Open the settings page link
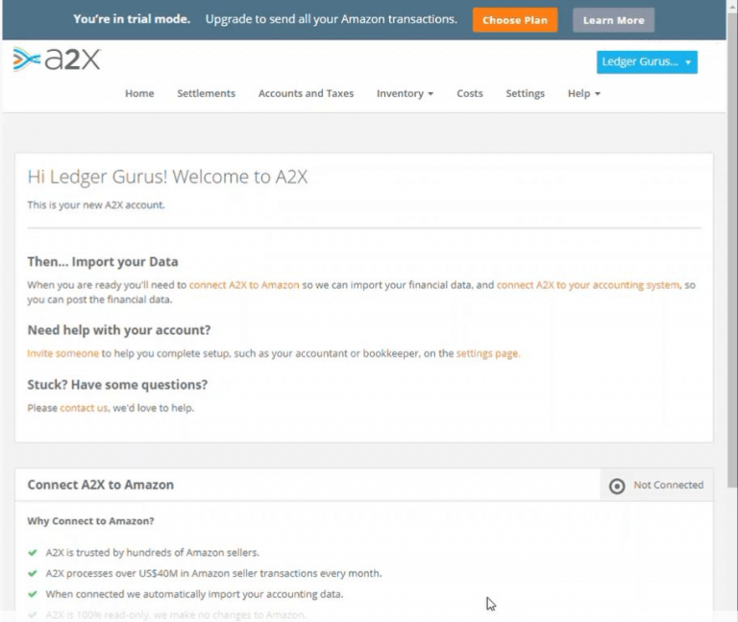738x622 pixels. [488, 353]
